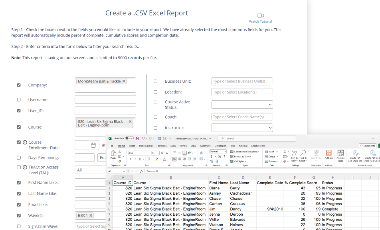Click the Insert Function fx icon

pyautogui.click(x=141, y=171)
